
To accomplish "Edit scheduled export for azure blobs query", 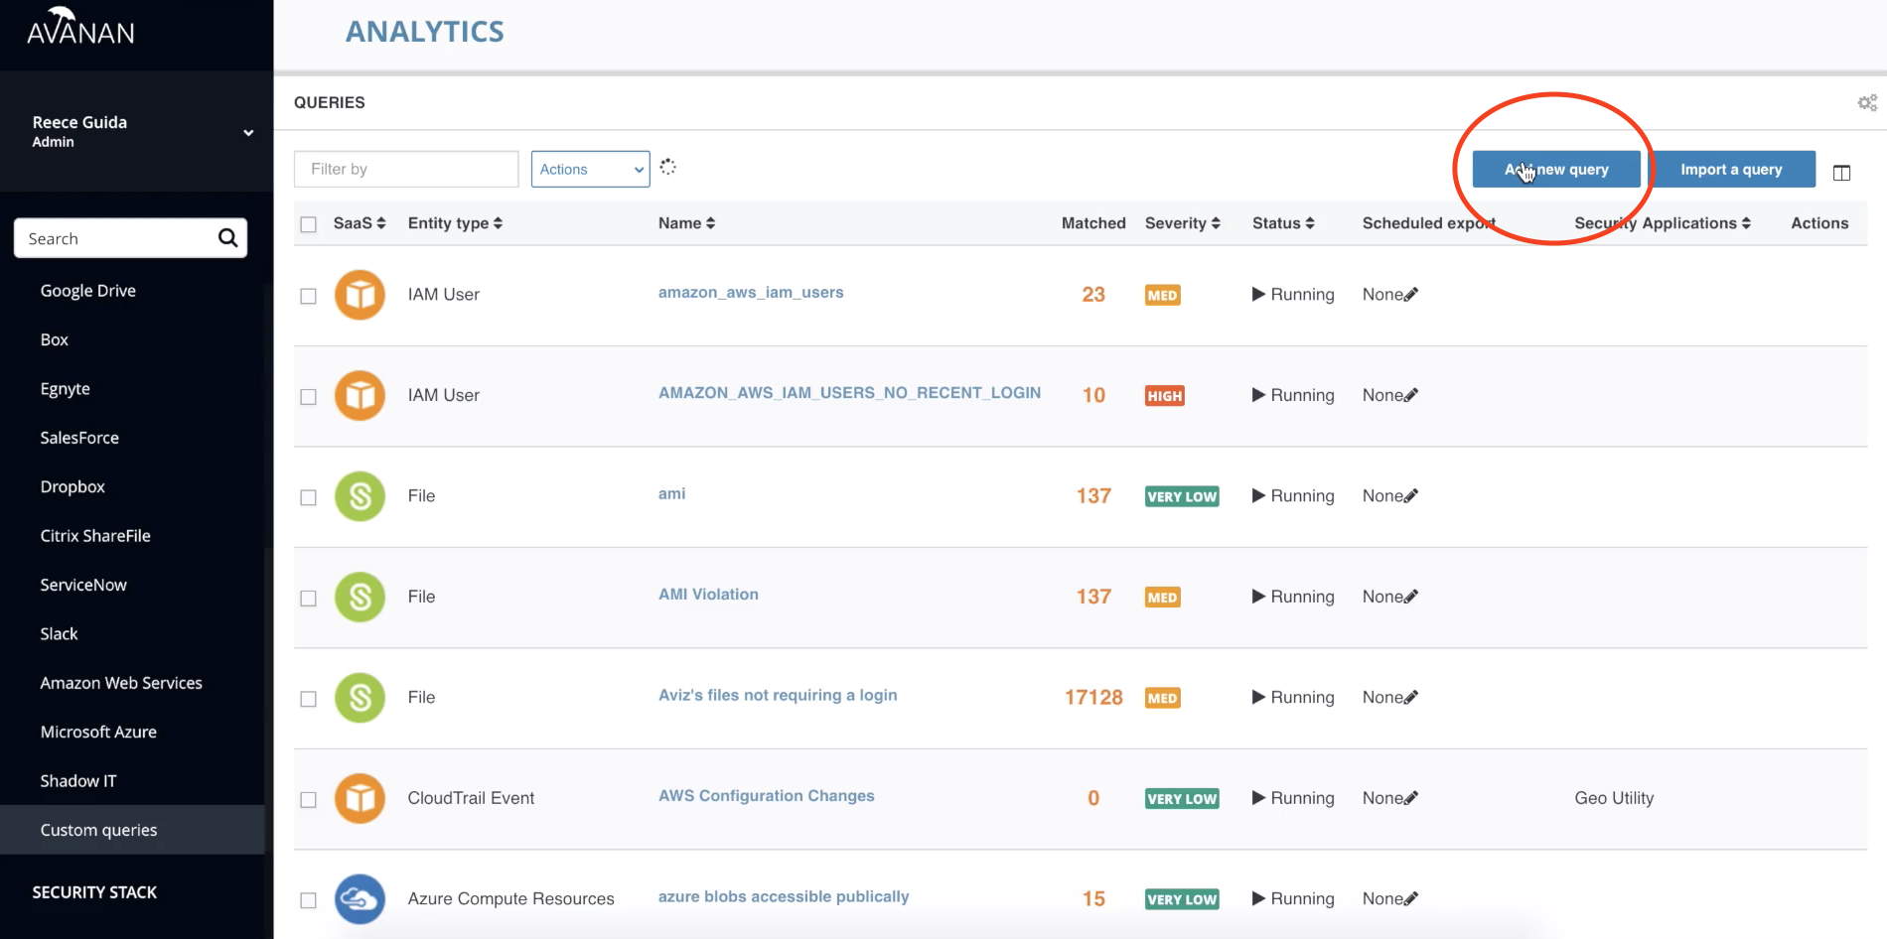I will (x=1411, y=898).
